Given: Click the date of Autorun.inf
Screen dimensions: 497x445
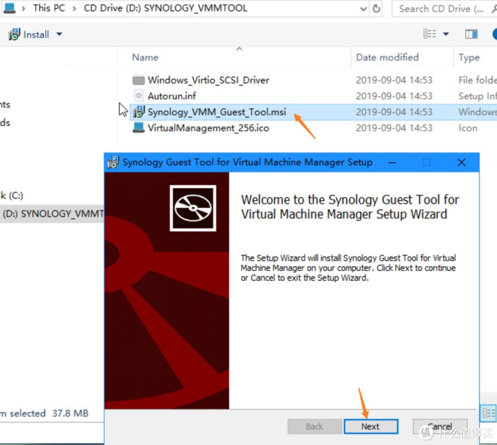Looking at the screenshot, I should click(394, 96).
